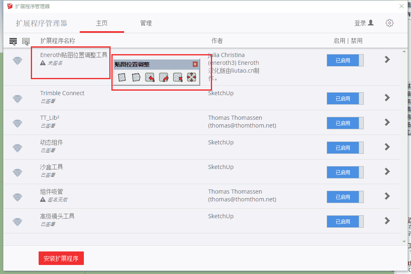Click the rotate texture right arrow icon
411x274 pixels.
[x=164, y=77]
